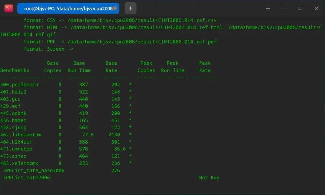Click the 401.bzip2 benchmark name

tap(13, 92)
